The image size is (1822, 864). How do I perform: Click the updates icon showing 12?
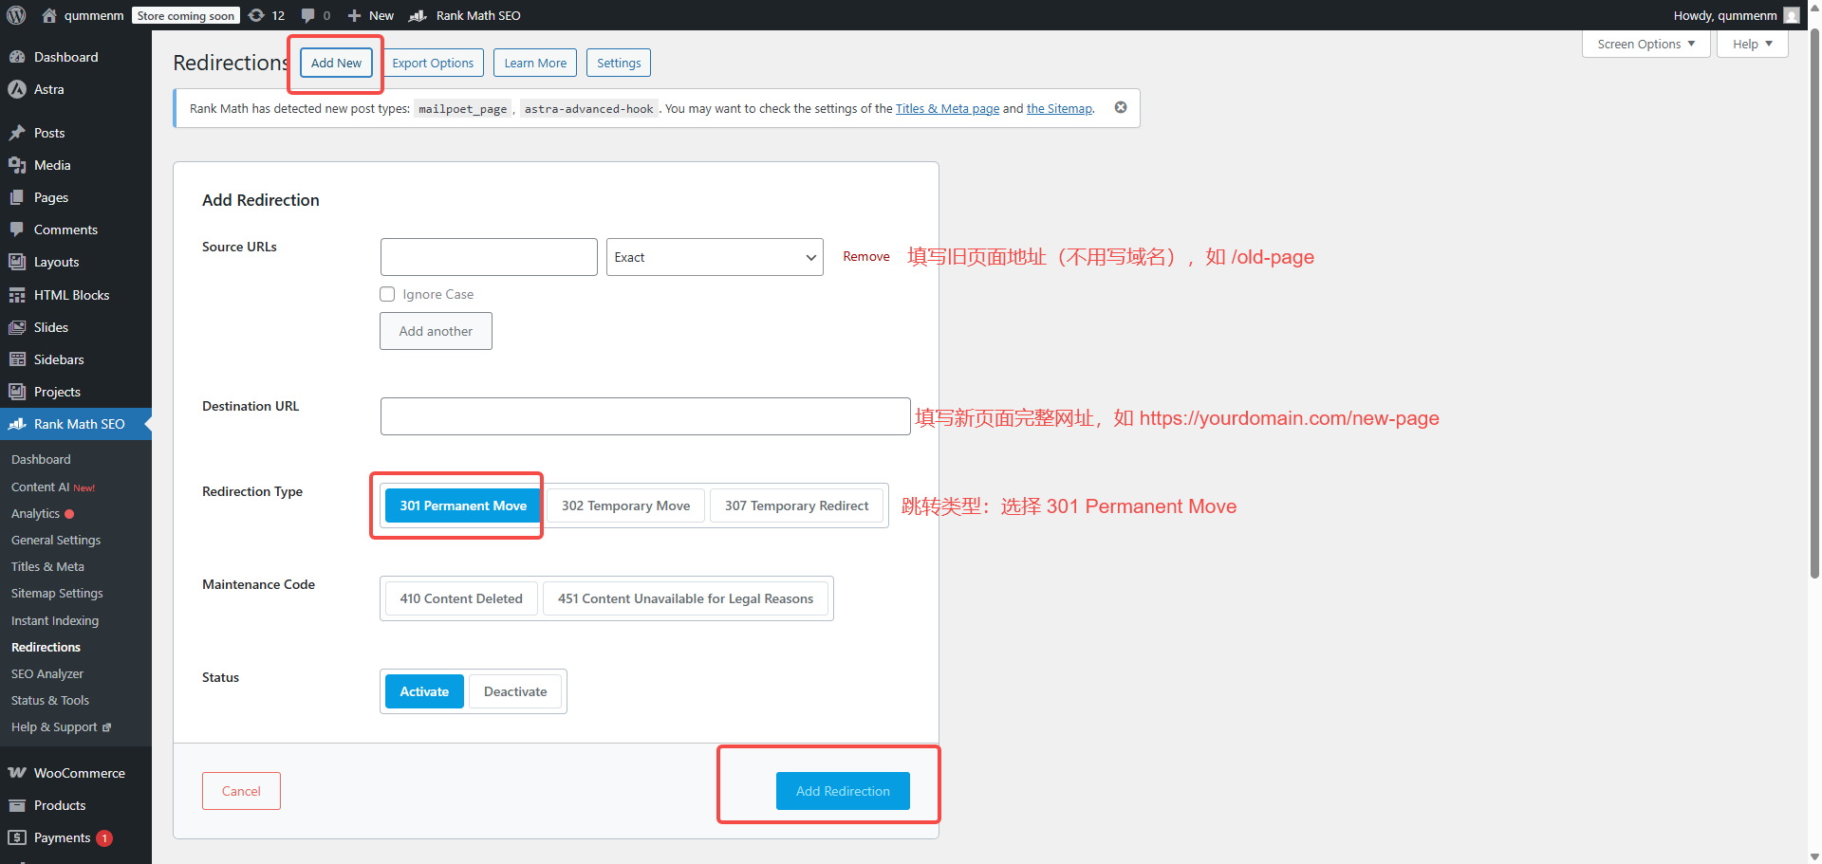(x=257, y=15)
